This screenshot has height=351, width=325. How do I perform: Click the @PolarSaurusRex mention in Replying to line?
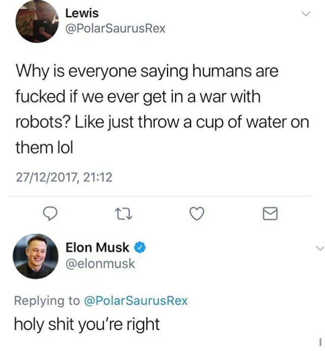coord(136,301)
